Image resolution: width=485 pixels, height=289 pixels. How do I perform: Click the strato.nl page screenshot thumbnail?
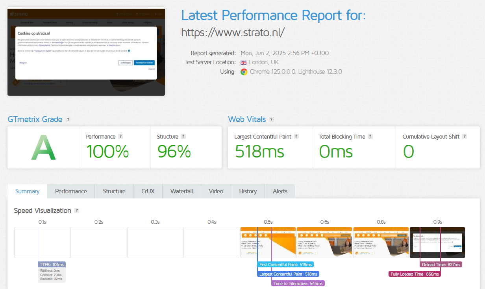pos(86,52)
